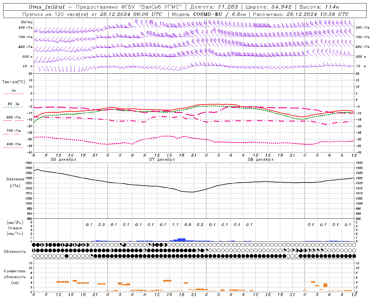The width and height of the screenshot is (371, 297).
Task: Click the "Осадки" precipitation label
Action: (x=15, y=228)
